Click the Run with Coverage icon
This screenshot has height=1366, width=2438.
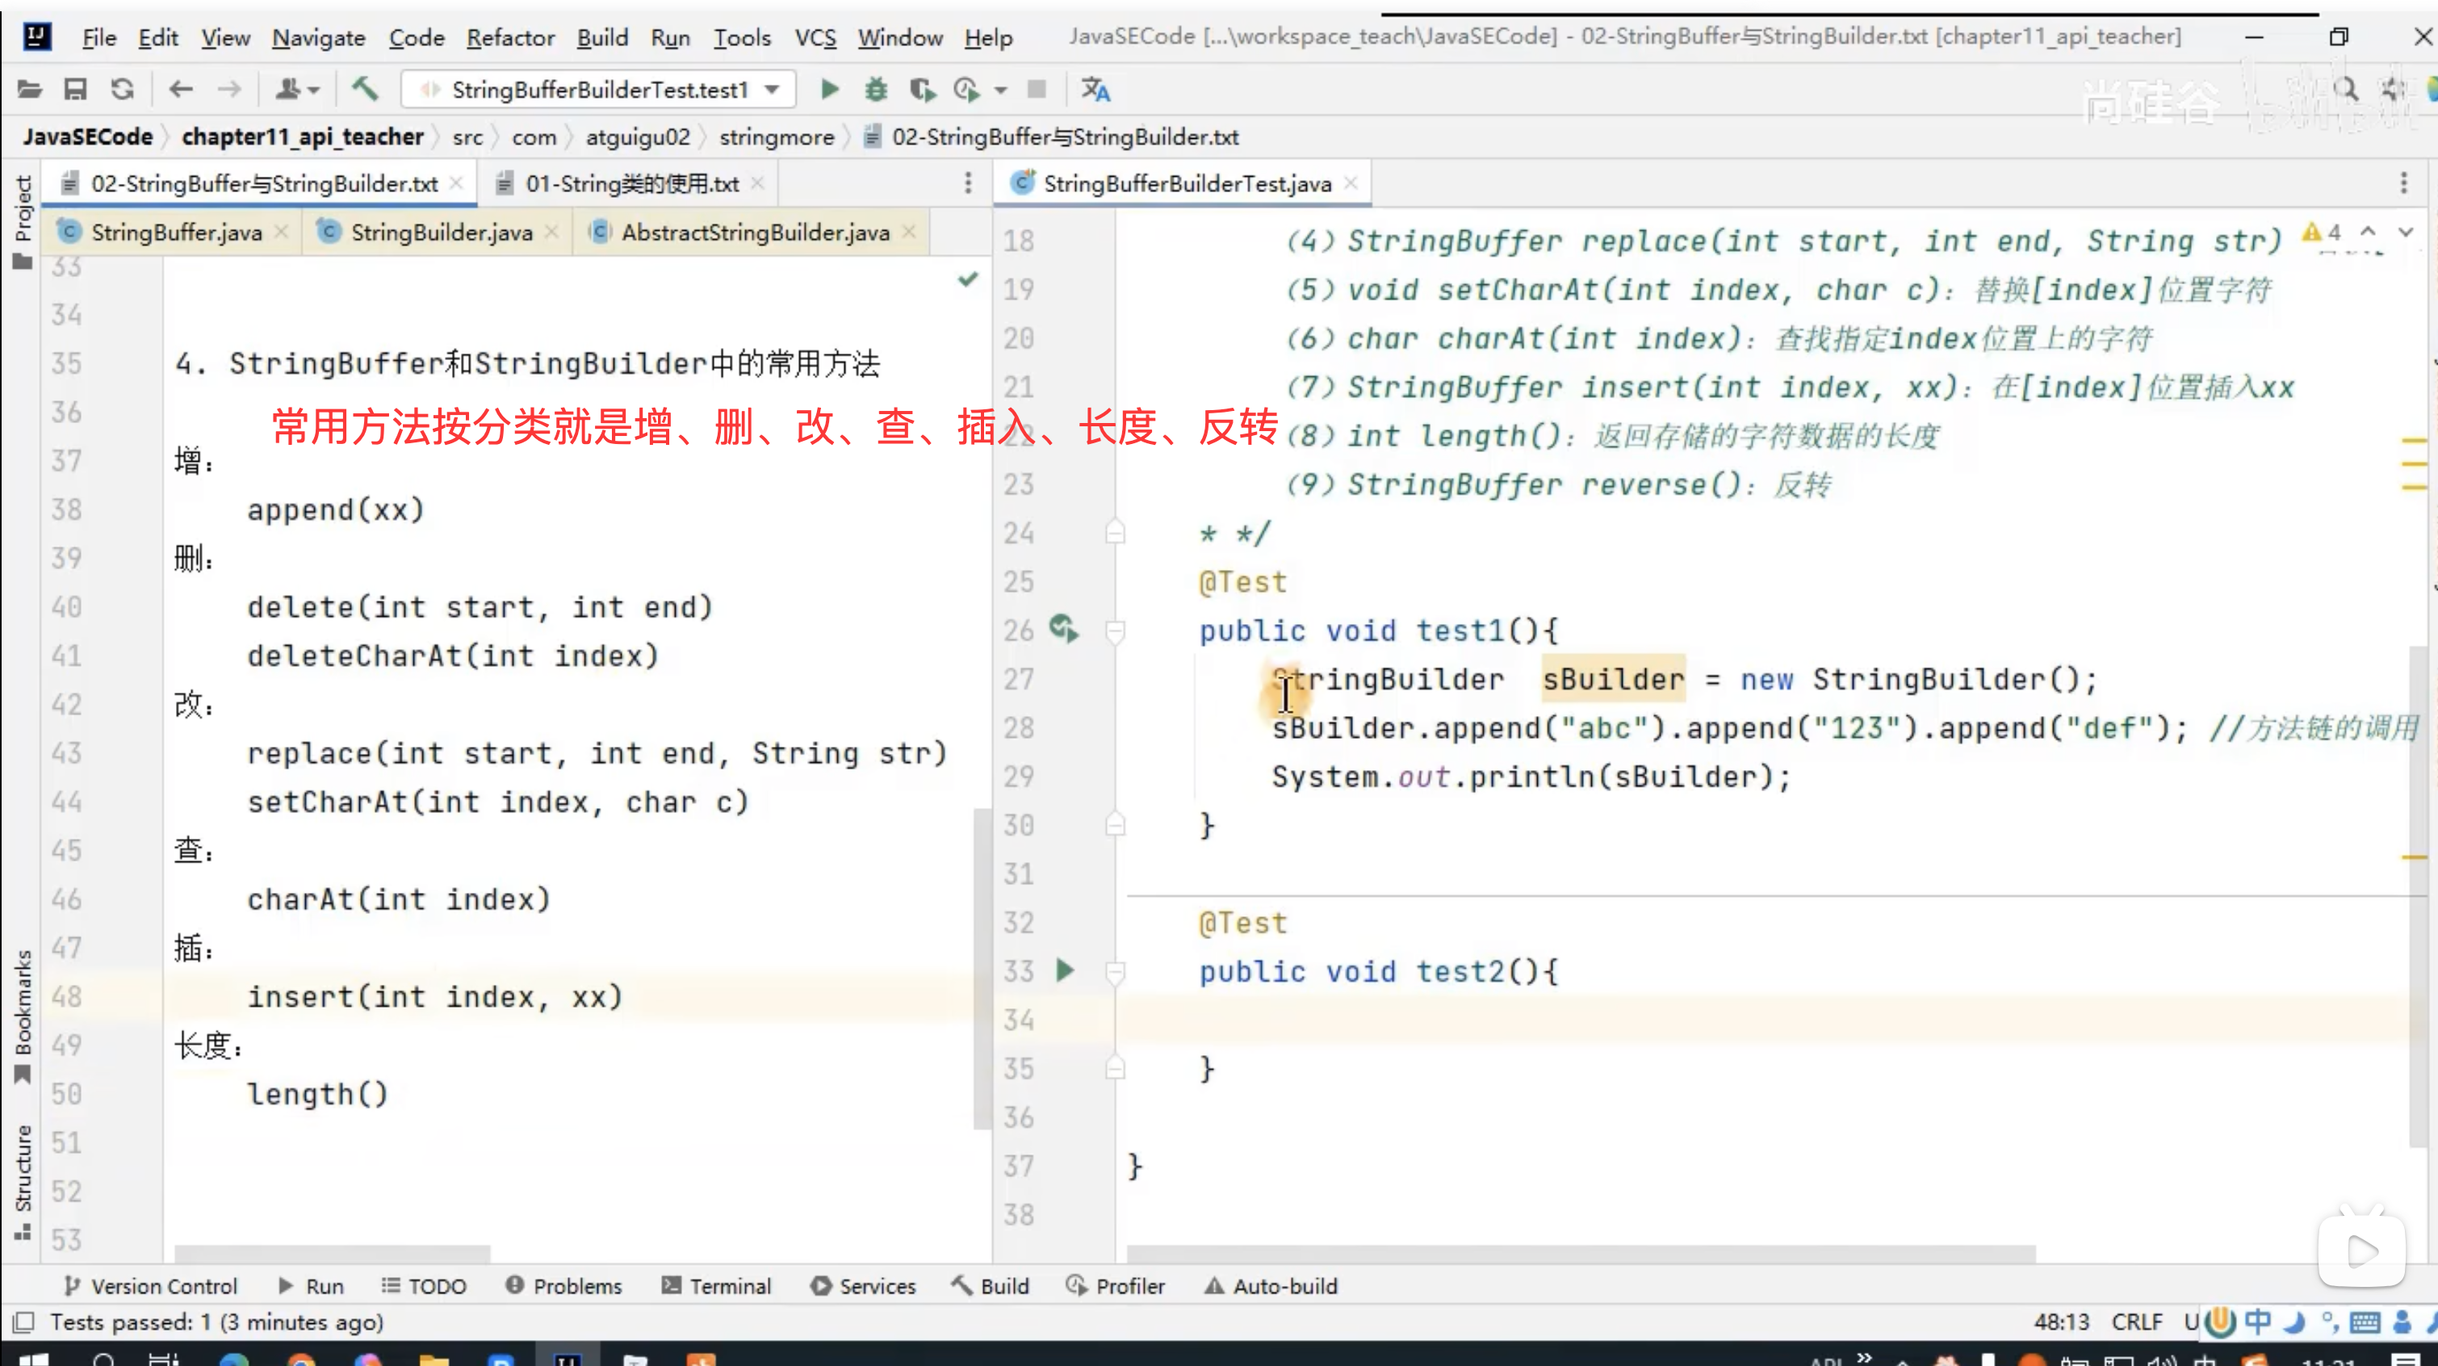(922, 90)
